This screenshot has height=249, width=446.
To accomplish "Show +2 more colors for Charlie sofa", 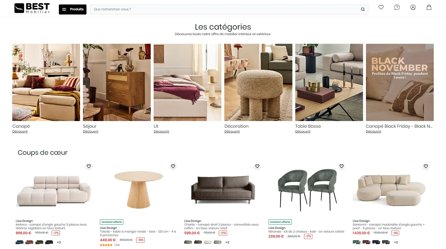I will coord(227,242).
